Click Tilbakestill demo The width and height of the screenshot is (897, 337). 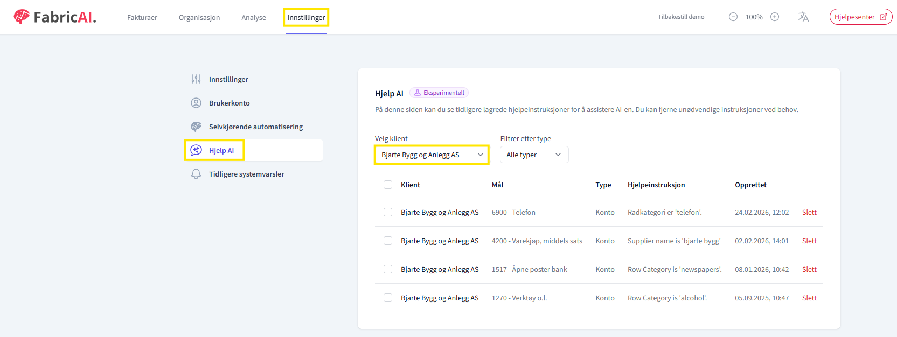(681, 17)
